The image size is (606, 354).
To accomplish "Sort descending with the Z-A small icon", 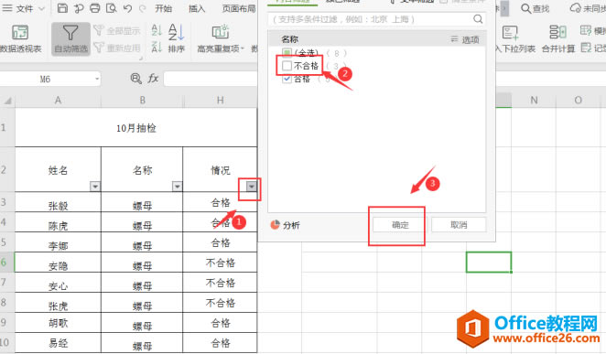I will coord(157,48).
